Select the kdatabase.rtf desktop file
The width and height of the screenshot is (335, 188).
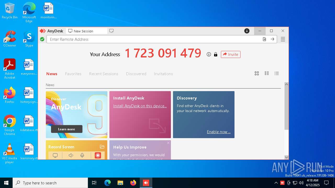coord(29,124)
